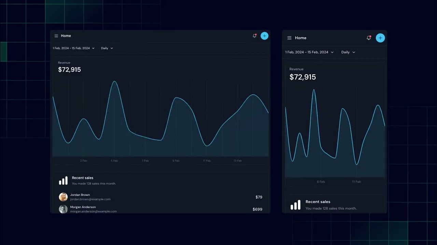Viewport: 437px width, 245px height.
Task: Click Jordan Brown's avatar
Action: tap(63, 197)
